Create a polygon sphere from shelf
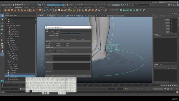179x101 pixels. coord(5,10)
